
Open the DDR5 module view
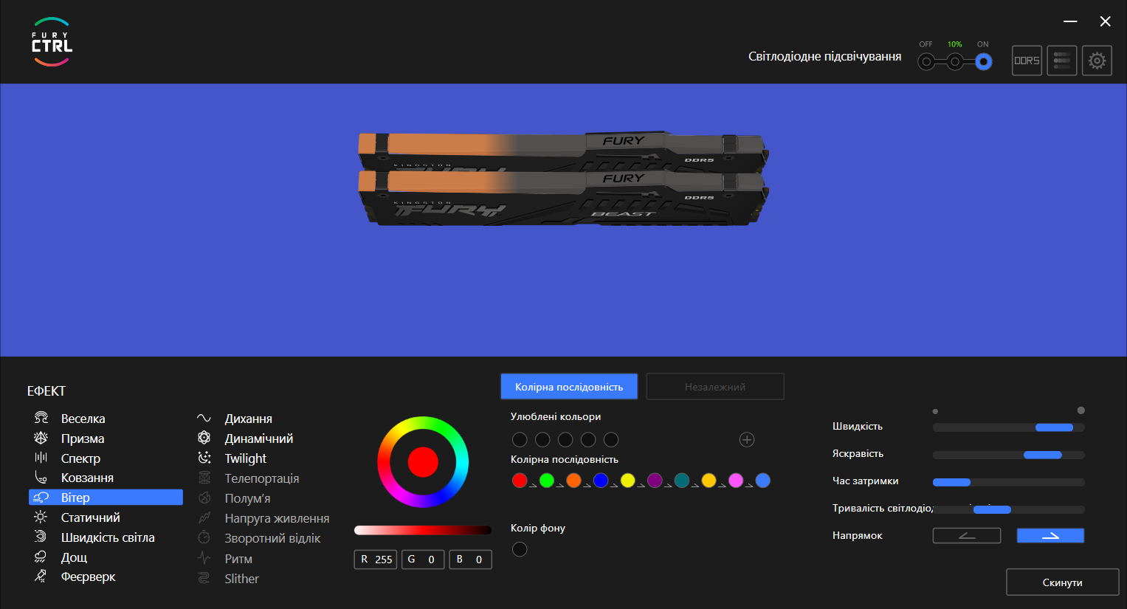click(x=1027, y=61)
